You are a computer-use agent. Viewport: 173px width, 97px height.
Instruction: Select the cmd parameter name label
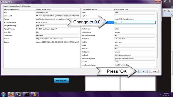pos(84,13)
